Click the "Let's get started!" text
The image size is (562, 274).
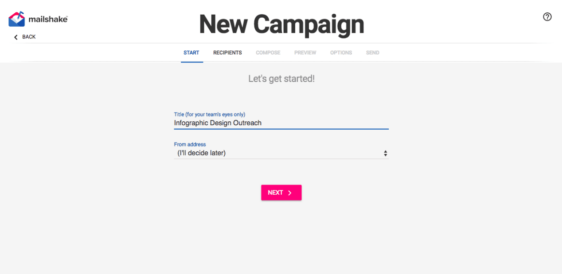click(281, 79)
